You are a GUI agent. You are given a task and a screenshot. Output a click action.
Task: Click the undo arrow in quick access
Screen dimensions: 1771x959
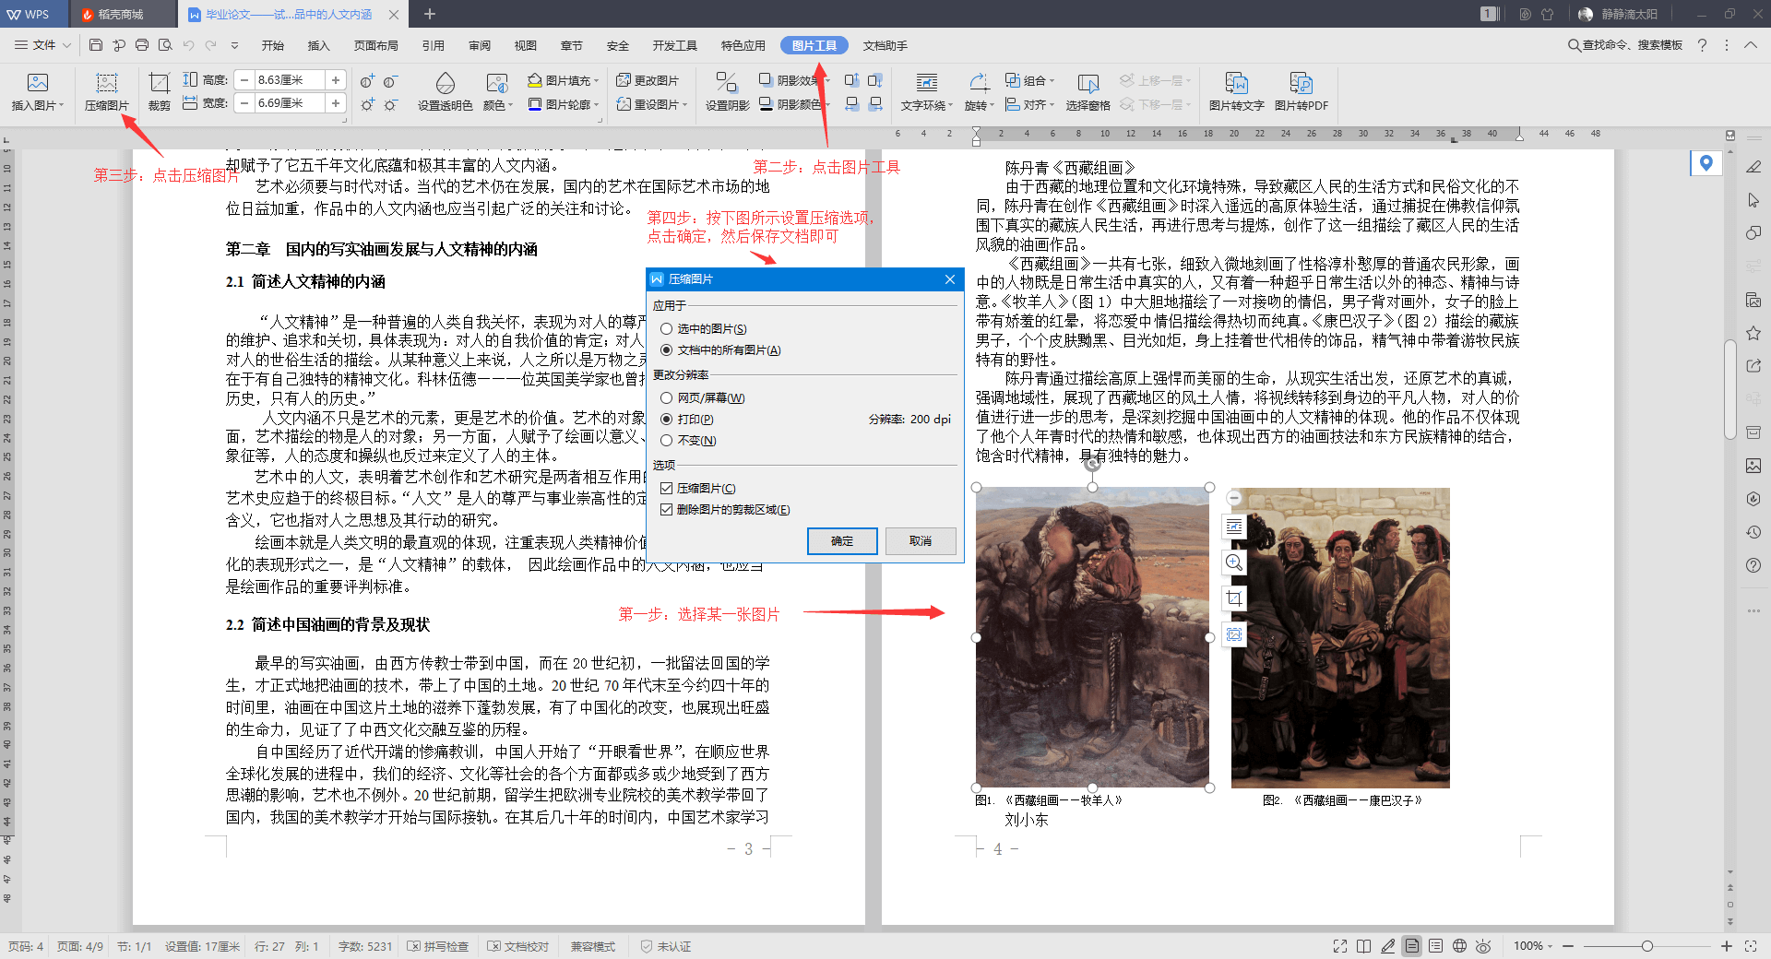188,44
